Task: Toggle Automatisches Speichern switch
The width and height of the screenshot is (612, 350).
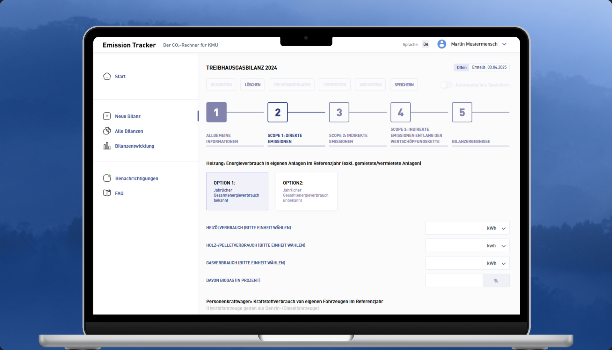Action: click(446, 85)
